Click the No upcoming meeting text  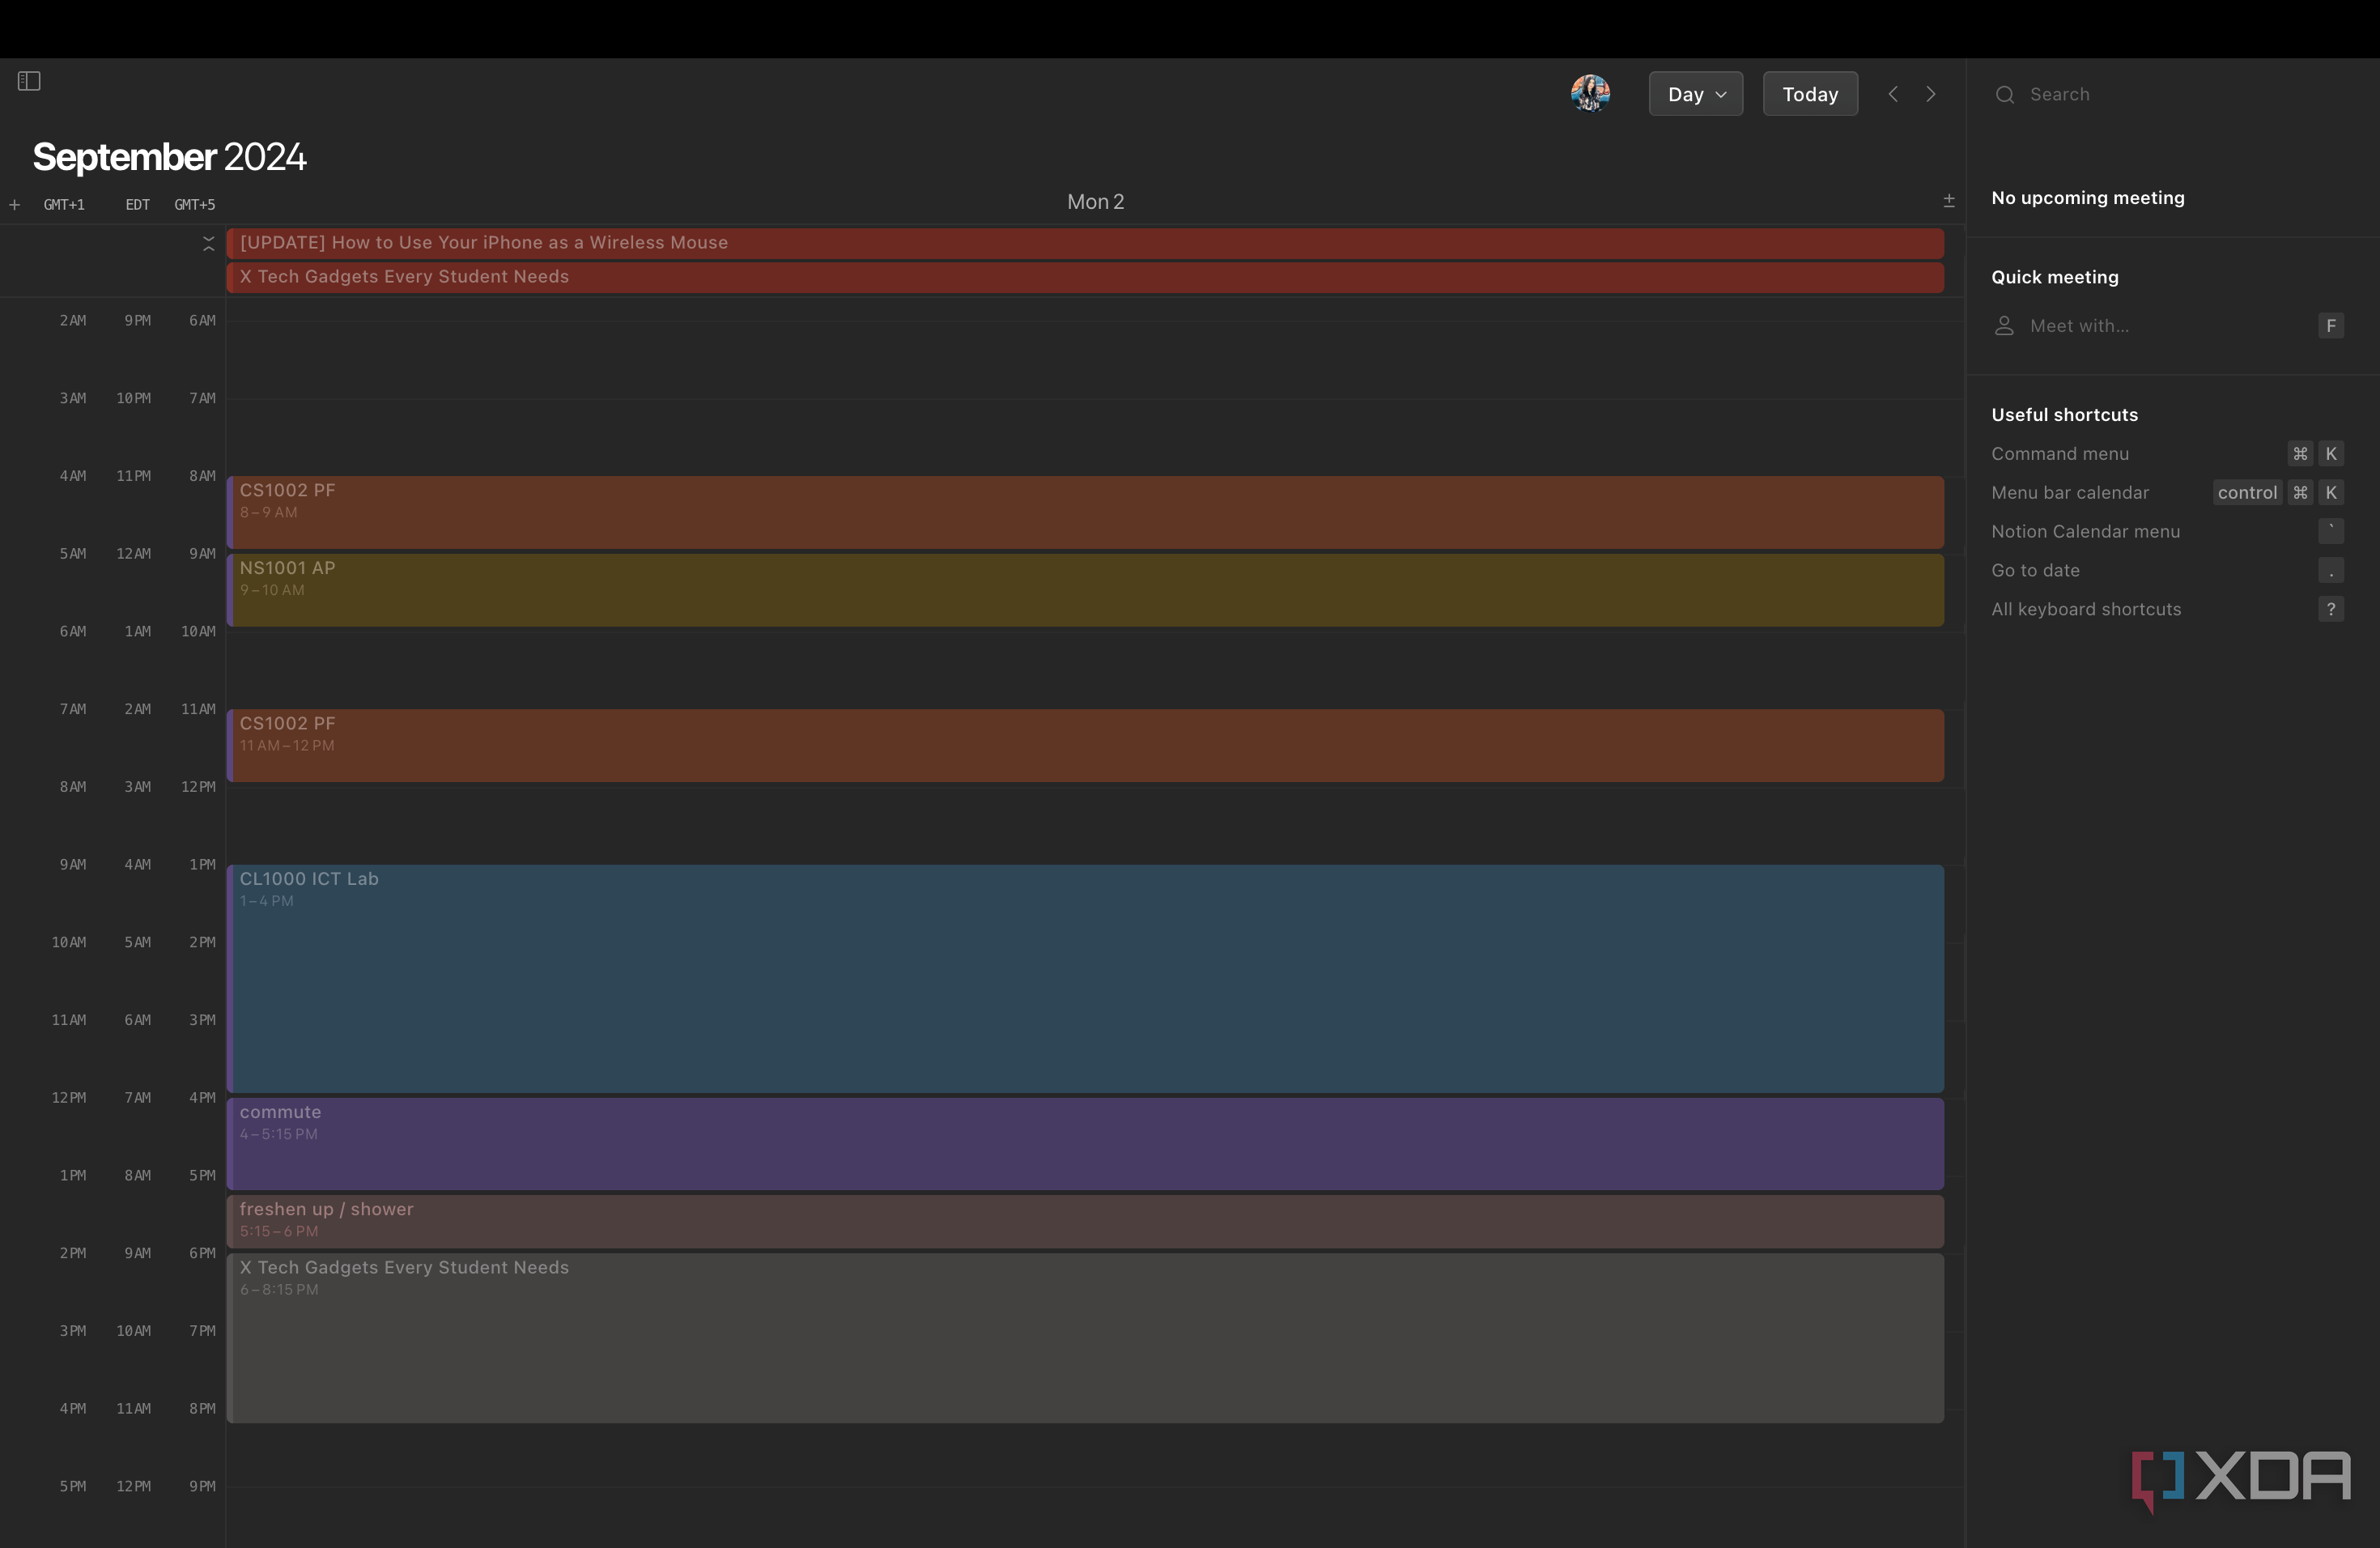(2088, 198)
